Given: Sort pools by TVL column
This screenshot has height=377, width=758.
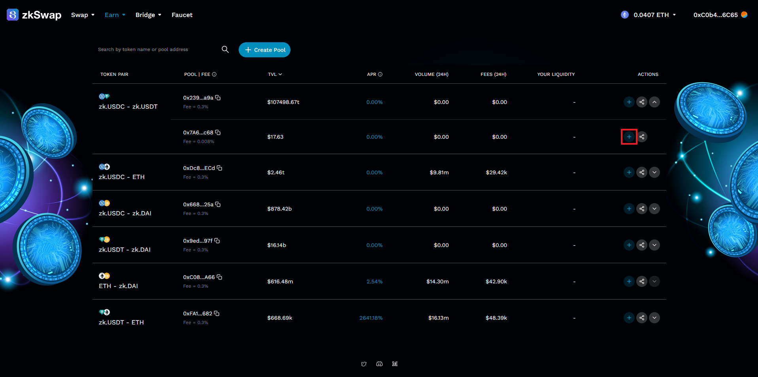Looking at the screenshot, I should tap(275, 74).
